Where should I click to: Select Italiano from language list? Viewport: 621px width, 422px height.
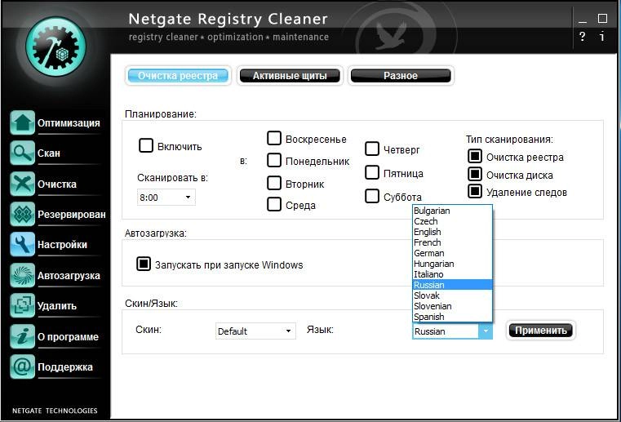[x=452, y=274]
